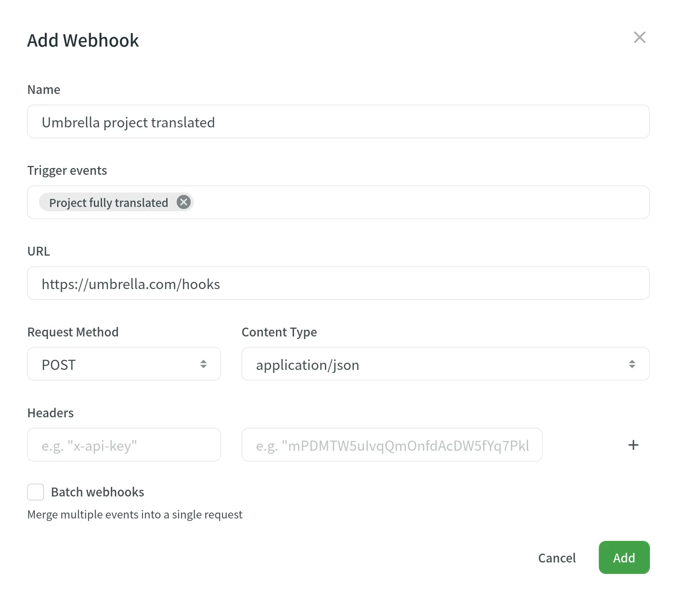Select the dialog close cross at top right
Image resolution: width=677 pixels, height=601 pixels.
pyautogui.click(x=640, y=37)
